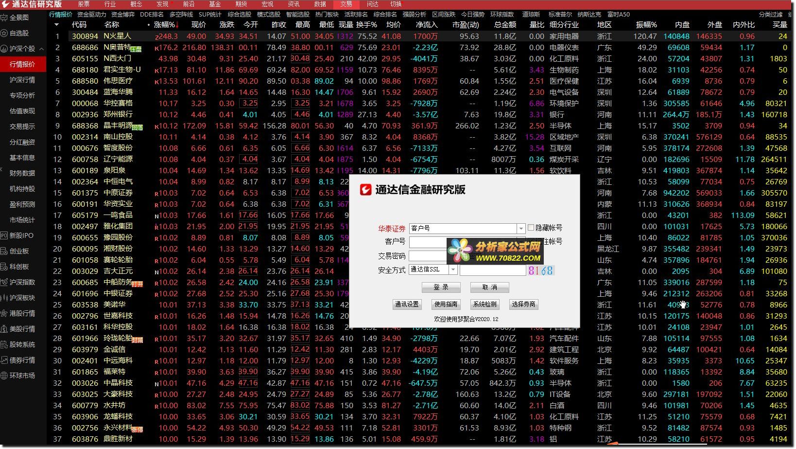Focus the 客户号 input field
The image size is (796, 449).
pyautogui.click(x=428, y=242)
